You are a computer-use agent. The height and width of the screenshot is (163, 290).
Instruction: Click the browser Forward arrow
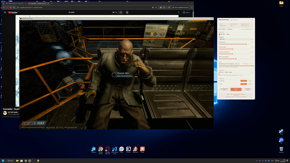7,8
